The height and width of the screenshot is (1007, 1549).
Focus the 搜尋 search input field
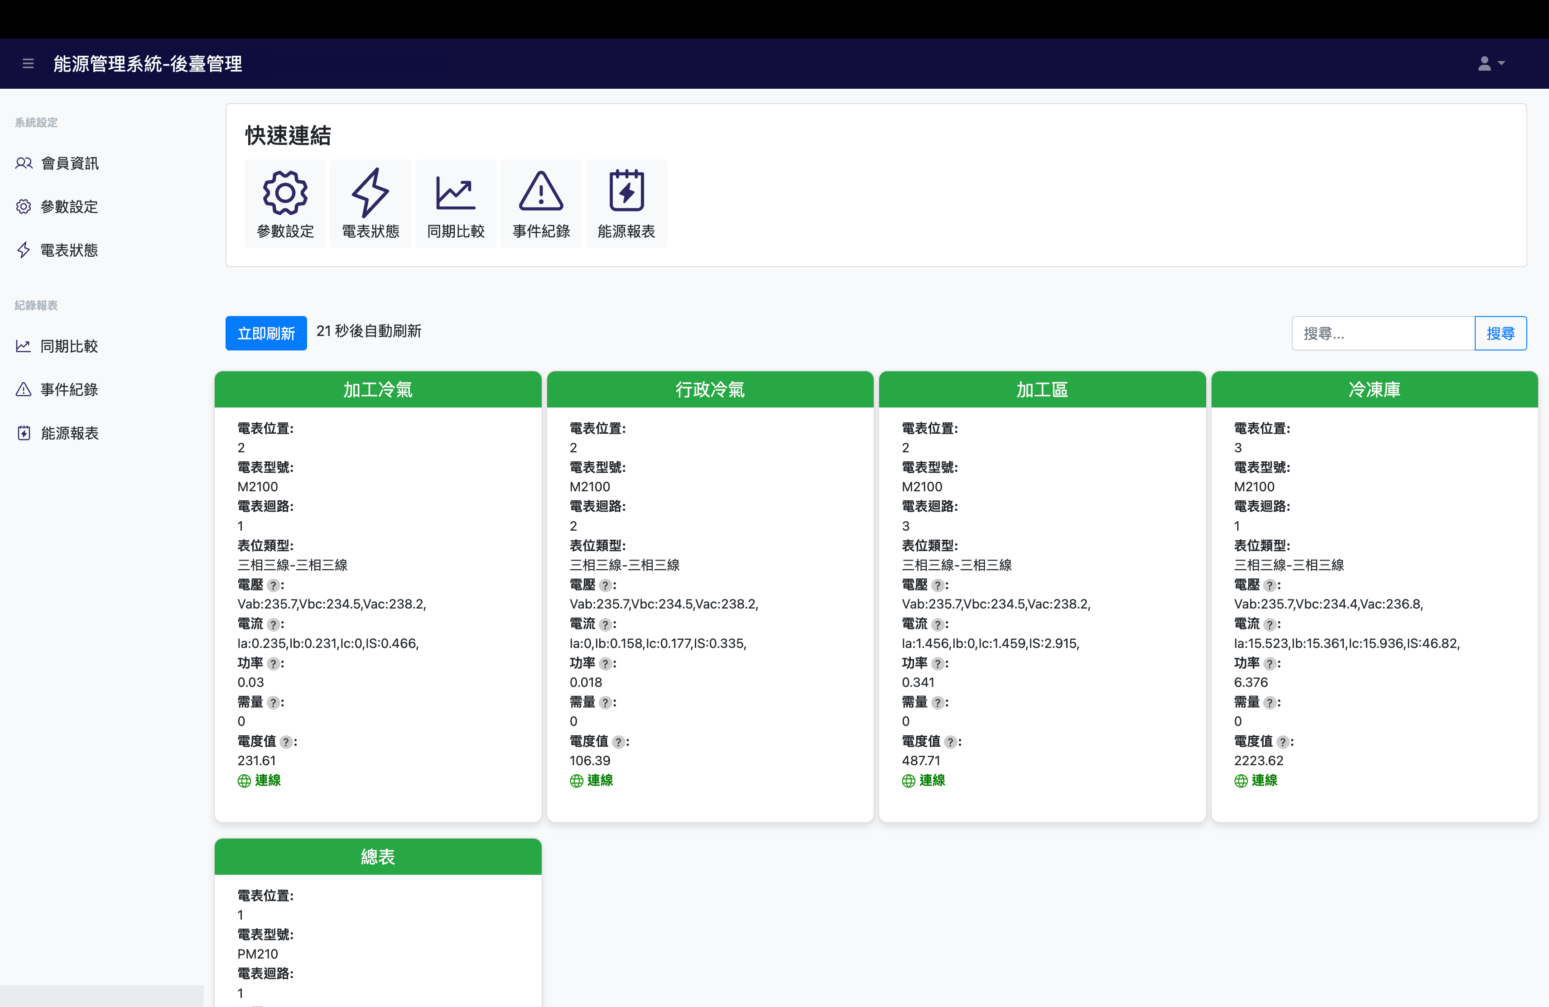point(1382,334)
